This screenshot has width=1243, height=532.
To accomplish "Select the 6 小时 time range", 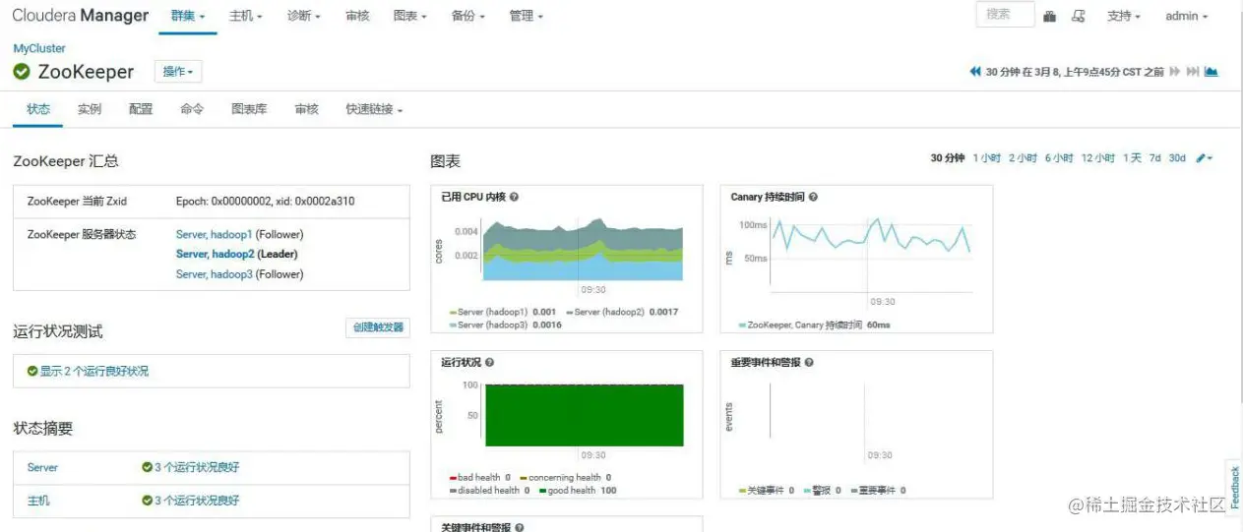I will click(1059, 158).
